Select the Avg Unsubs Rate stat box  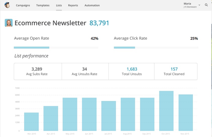click(85, 72)
